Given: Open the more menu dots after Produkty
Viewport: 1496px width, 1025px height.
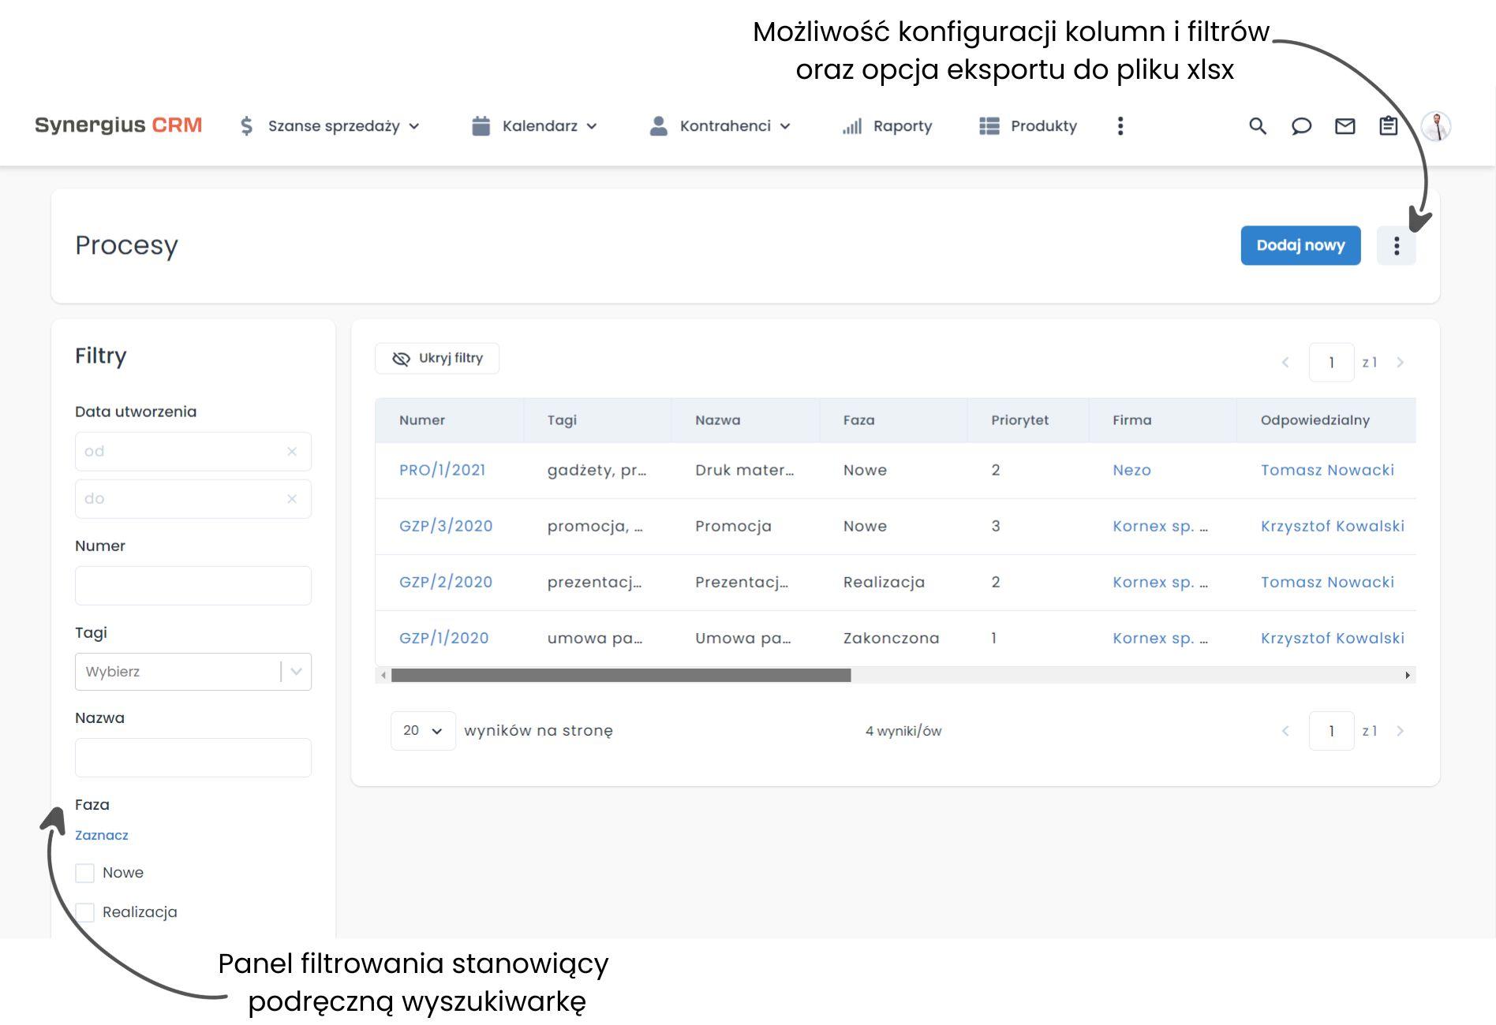Looking at the screenshot, I should point(1120,126).
